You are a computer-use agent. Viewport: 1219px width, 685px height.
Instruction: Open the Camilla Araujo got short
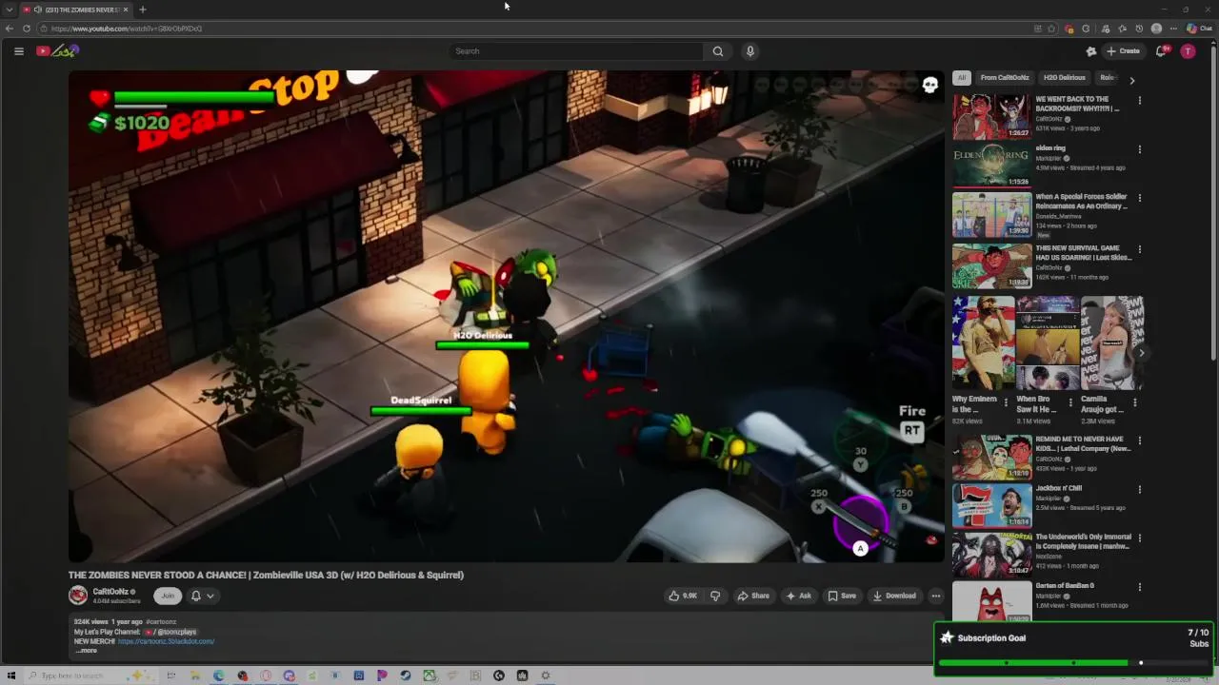tap(1111, 343)
